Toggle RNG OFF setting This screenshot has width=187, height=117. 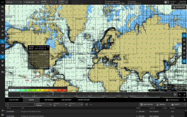[153, 90]
